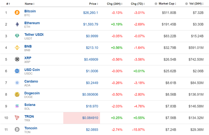The height and width of the screenshot is (135, 209).
Task: Click Dogecoin price $0.060606
Action: tap(90, 94)
